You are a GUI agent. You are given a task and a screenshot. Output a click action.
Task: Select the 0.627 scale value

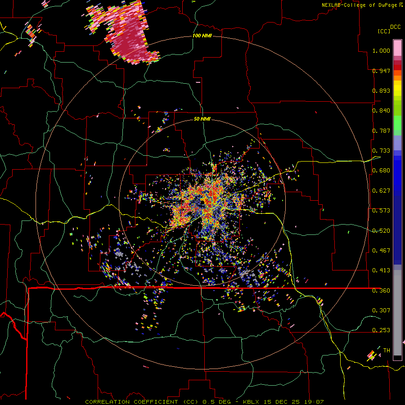click(381, 191)
